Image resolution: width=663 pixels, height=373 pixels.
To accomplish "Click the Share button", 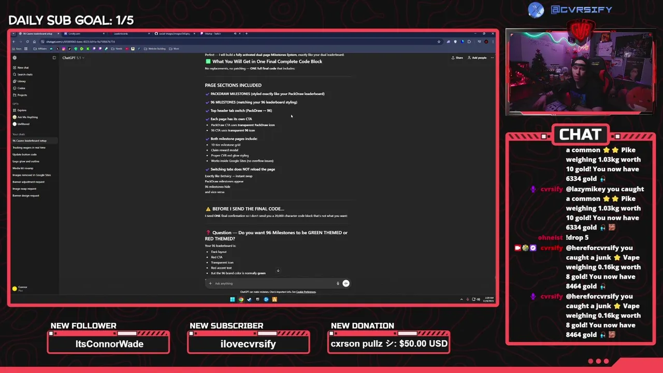I will pos(457,58).
